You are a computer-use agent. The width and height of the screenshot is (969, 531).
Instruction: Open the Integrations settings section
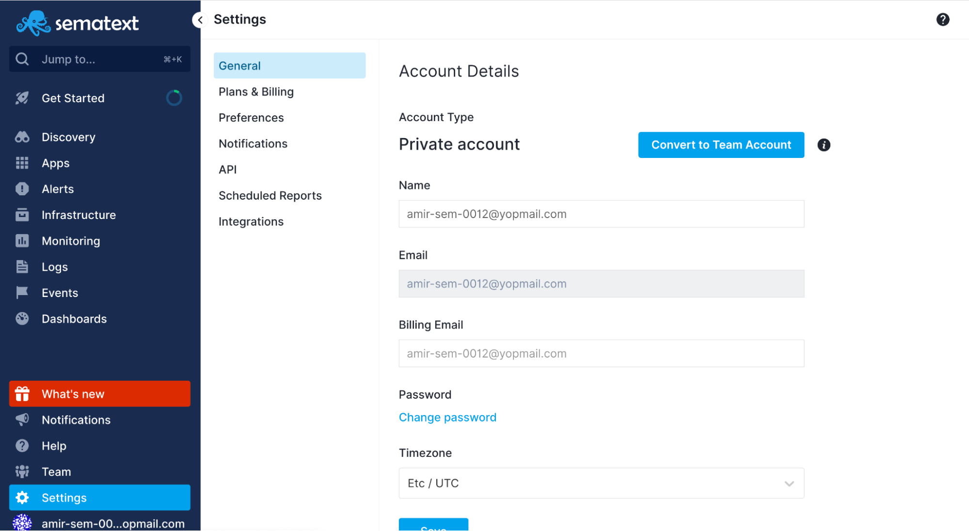(x=251, y=221)
